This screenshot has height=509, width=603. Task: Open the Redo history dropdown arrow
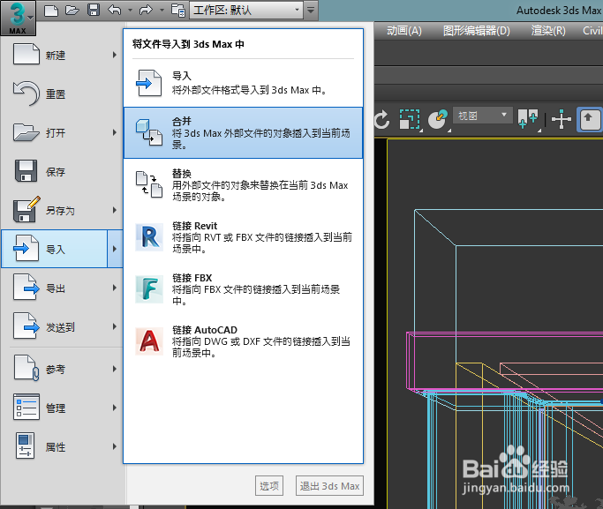(x=162, y=10)
